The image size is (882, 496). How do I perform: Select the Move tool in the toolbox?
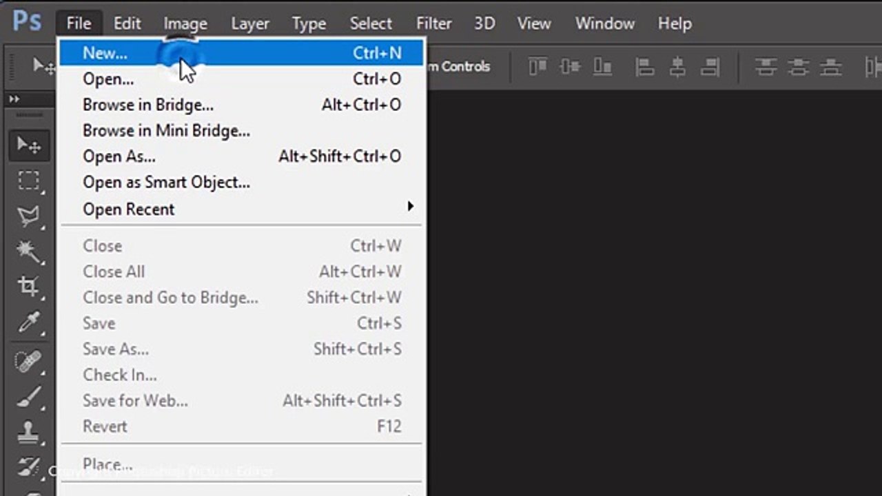coord(28,145)
